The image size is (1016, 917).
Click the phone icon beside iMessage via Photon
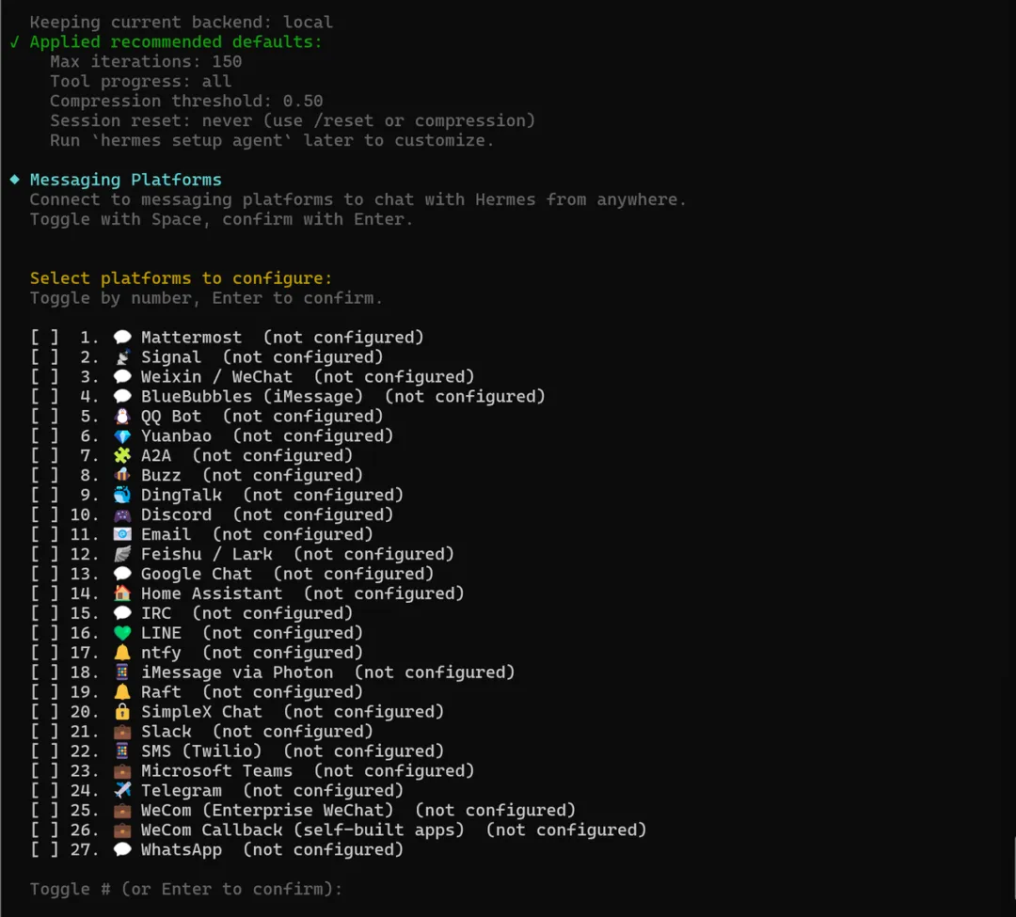[121, 672]
